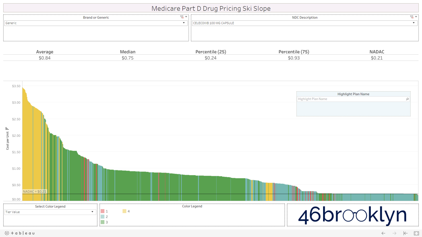Select the yellow Tier 4 legend swatch
Screen dimensions: 422x237
click(x=124, y=211)
